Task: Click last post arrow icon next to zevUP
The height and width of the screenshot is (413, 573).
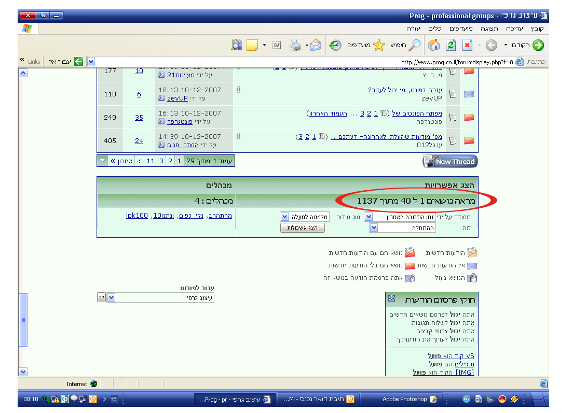Action: click(161, 98)
